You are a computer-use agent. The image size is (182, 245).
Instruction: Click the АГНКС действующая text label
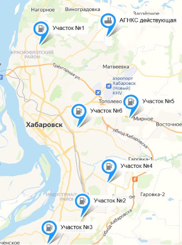click(x=148, y=20)
